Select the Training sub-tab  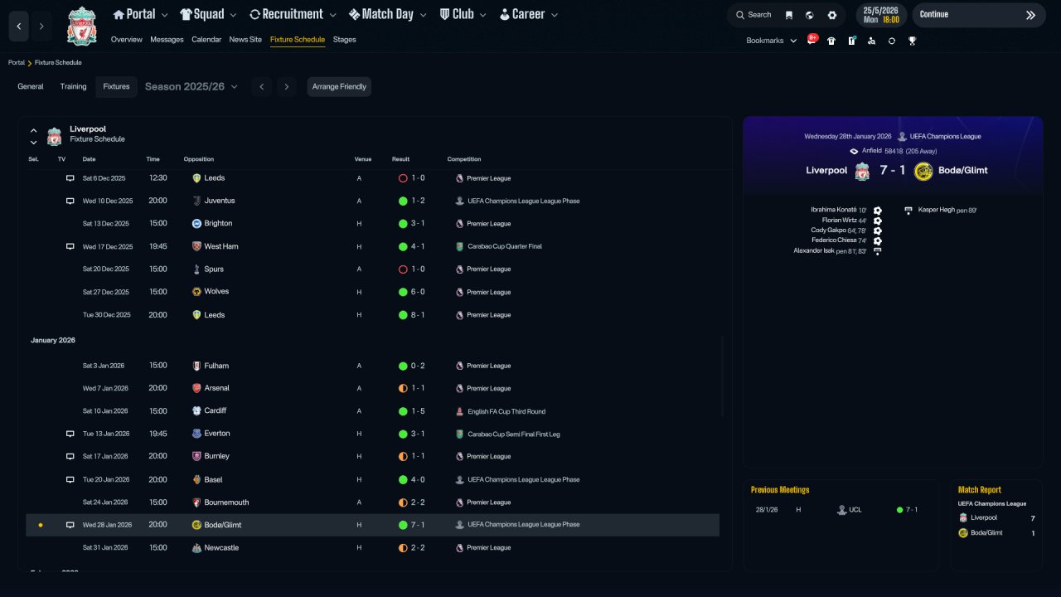(x=73, y=86)
